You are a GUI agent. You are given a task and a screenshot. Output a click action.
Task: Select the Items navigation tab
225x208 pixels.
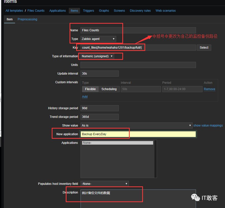(x=74, y=11)
